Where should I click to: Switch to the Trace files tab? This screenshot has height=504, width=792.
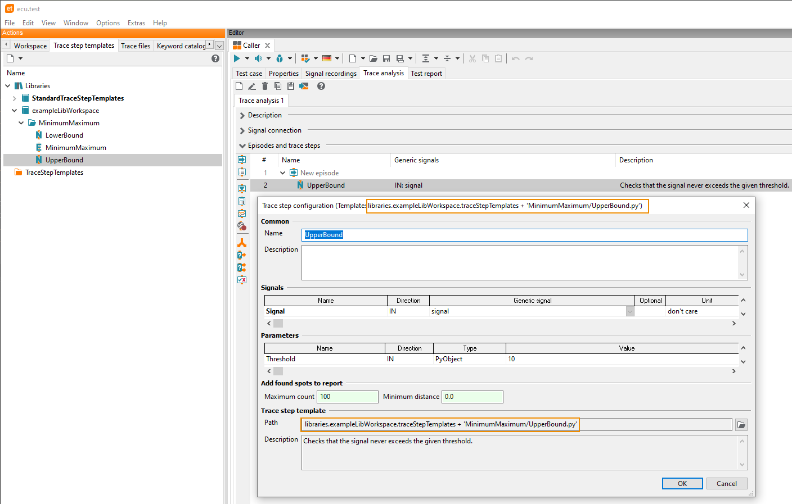(x=136, y=46)
